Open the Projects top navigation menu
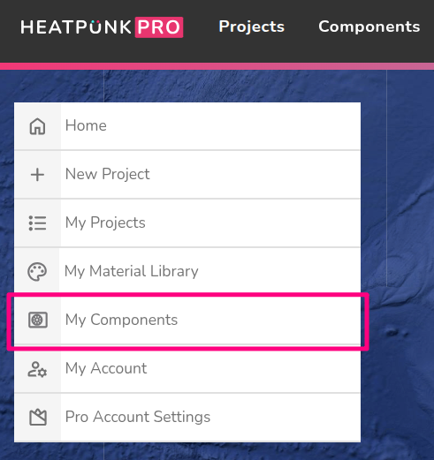 (251, 26)
